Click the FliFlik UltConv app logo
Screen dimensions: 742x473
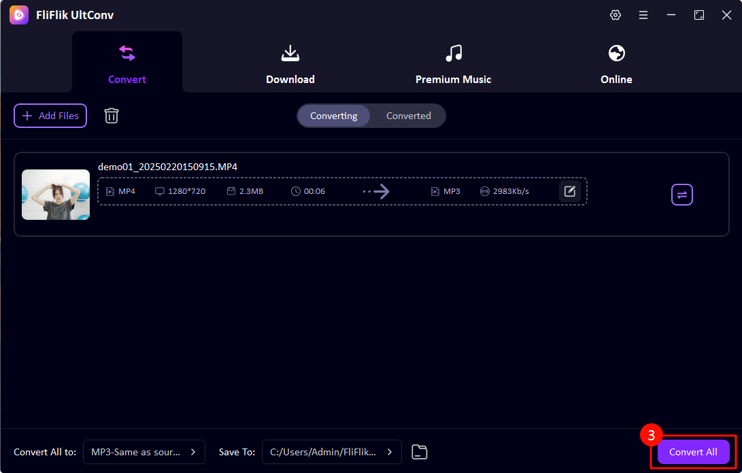[x=19, y=15]
